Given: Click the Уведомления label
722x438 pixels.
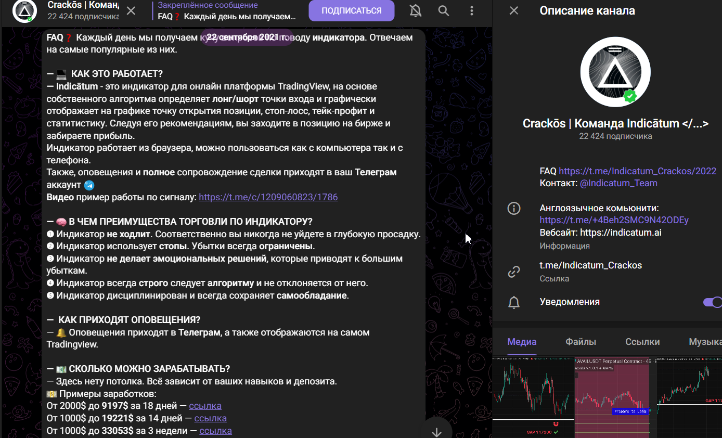Looking at the screenshot, I should (x=570, y=302).
